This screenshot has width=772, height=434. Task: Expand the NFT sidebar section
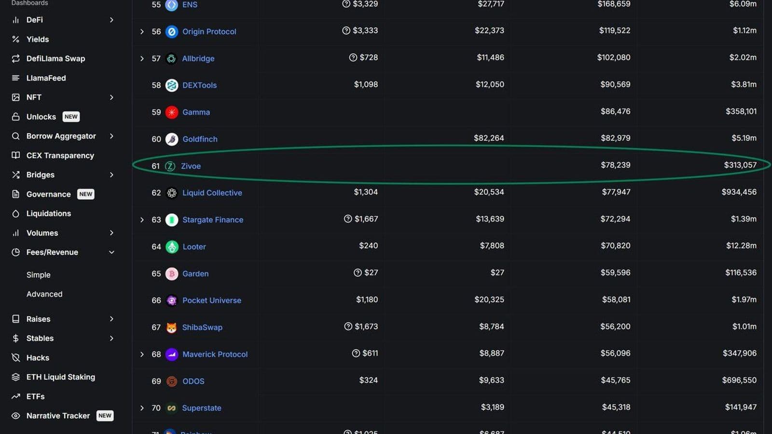pyautogui.click(x=111, y=97)
